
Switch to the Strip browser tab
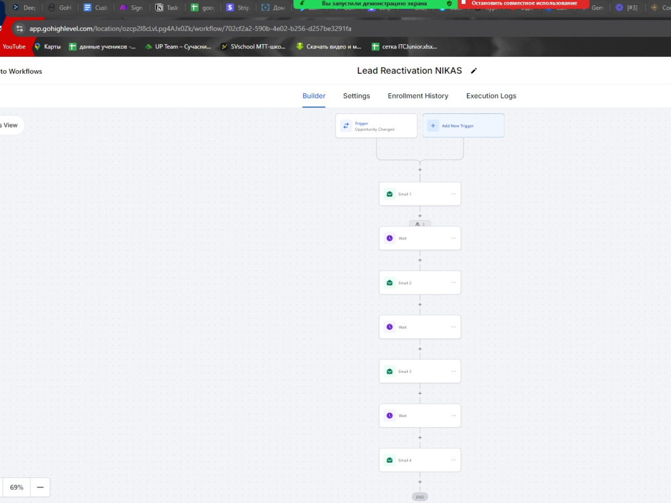tap(238, 7)
